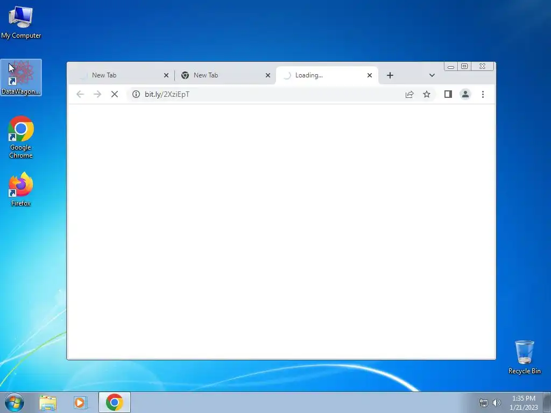Switch to the second New Tab
551x413 pixels.
(225, 75)
